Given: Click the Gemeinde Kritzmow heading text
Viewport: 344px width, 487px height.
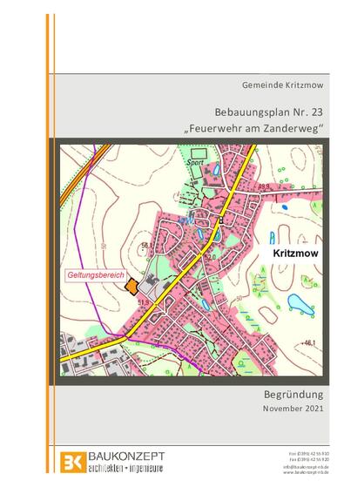Looking at the screenshot, I should [x=282, y=85].
